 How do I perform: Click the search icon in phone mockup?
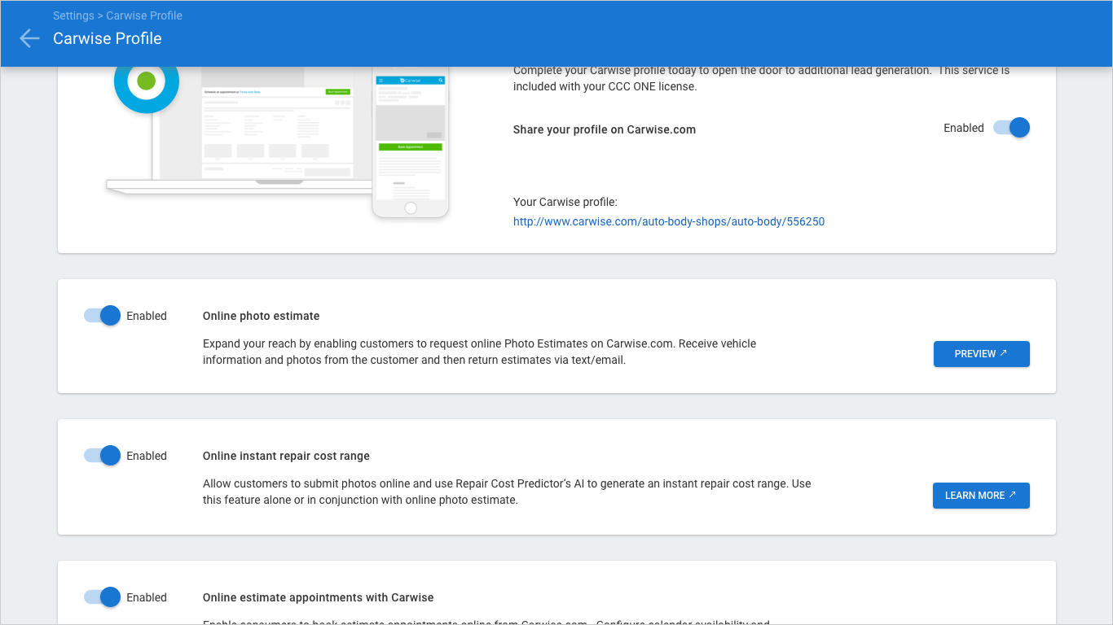click(x=441, y=81)
